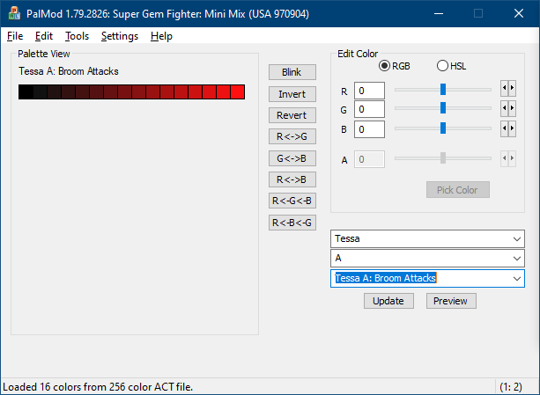Click the Blink button
Viewport: 540px width, 395px height.
point(292,72)
